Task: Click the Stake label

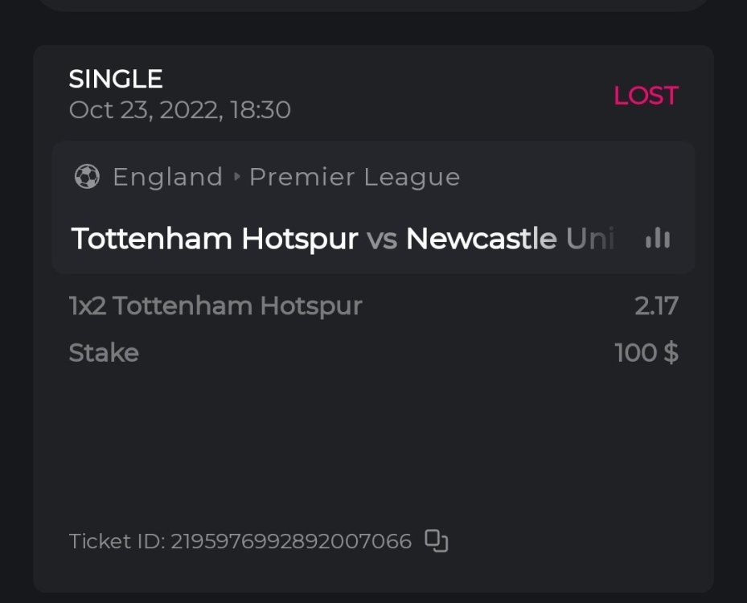Action: coord(104,353)
